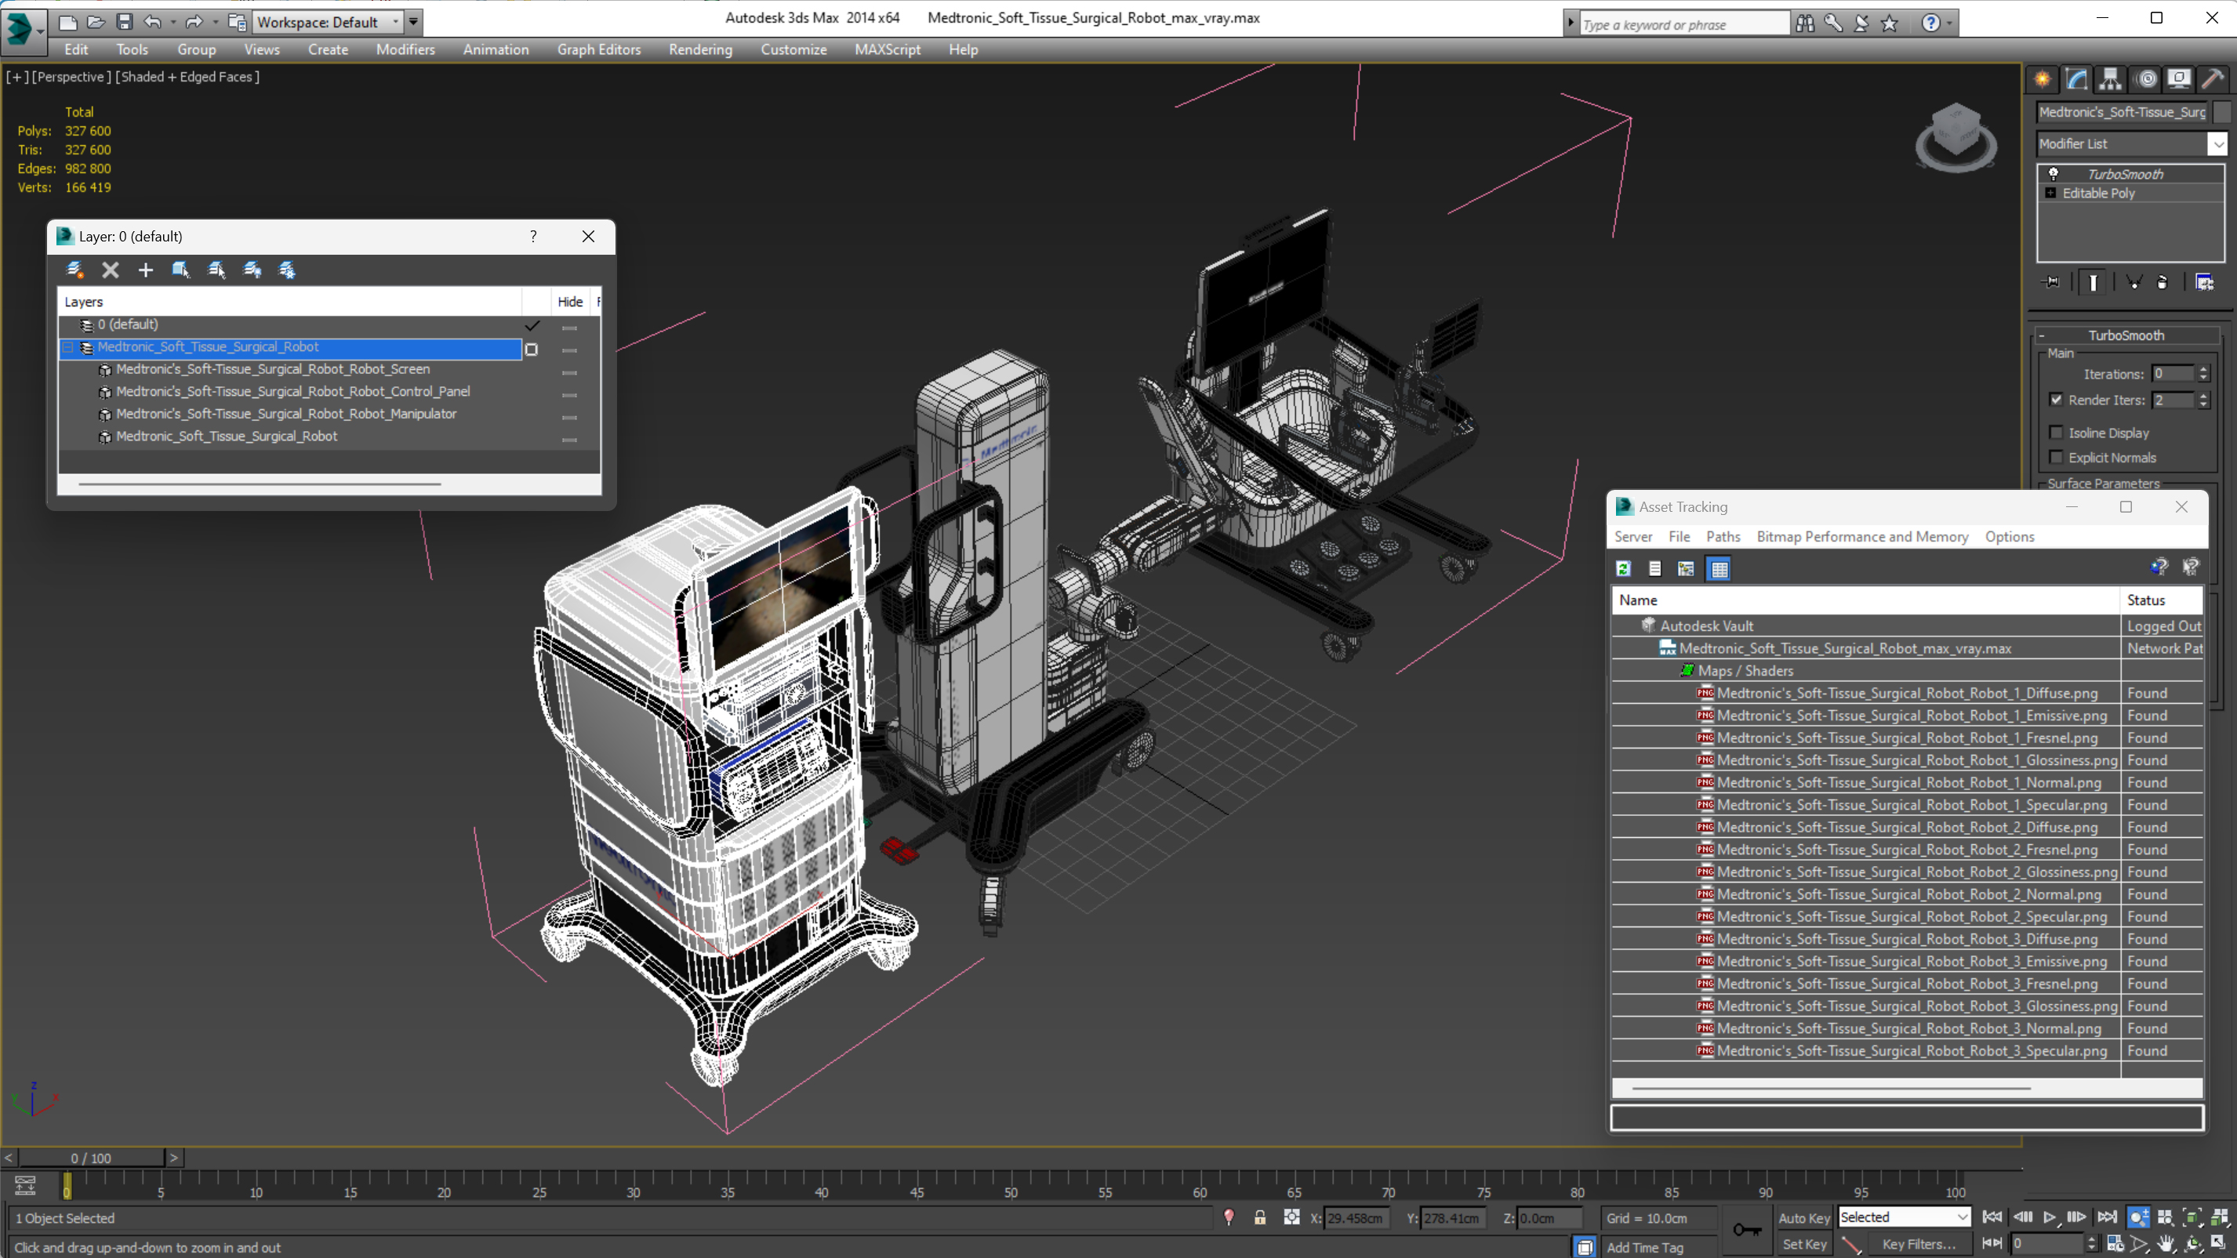Open Bitmap Performance and Memory menu

click(1862, 537)
